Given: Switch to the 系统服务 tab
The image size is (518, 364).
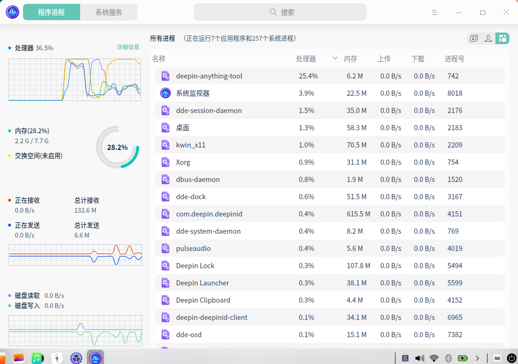Looking at the screenshot, I should pyautogui.click(x=109, y=12).
